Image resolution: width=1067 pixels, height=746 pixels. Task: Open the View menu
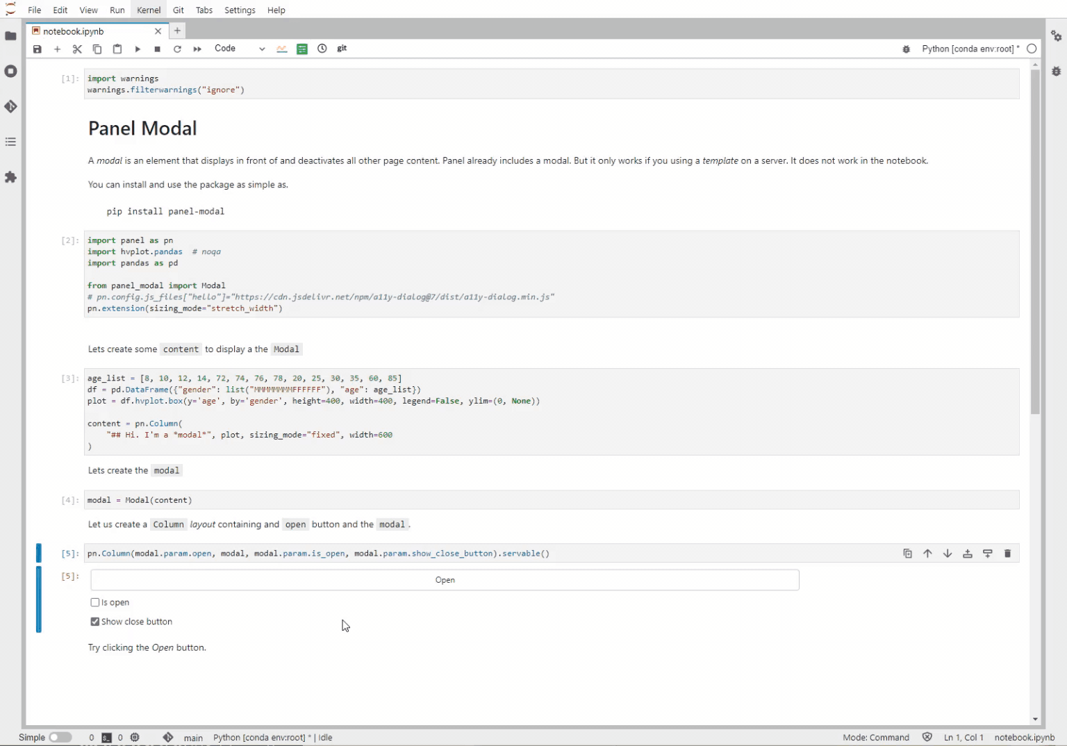(89, 10)
